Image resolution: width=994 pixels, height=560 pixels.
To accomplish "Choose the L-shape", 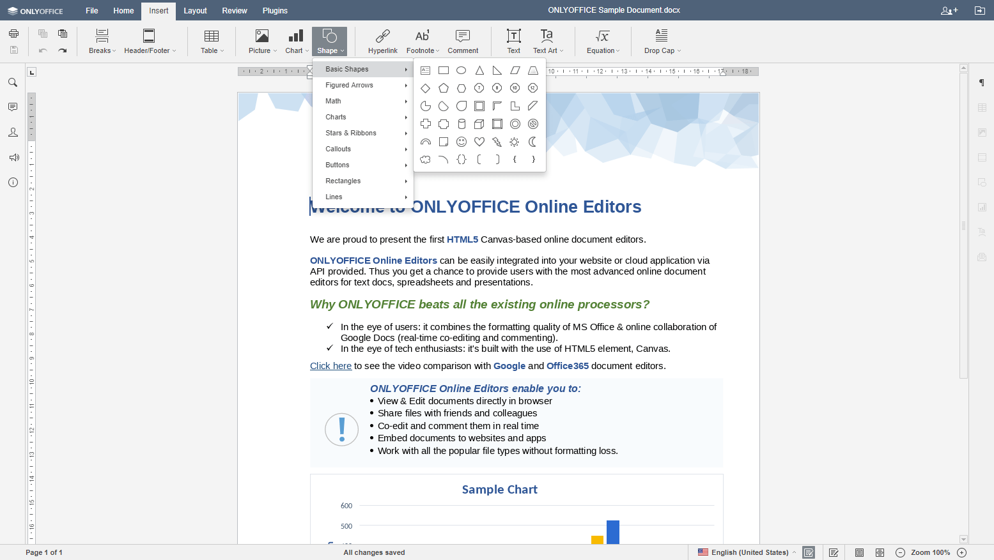I will click(x=515, y=106).
